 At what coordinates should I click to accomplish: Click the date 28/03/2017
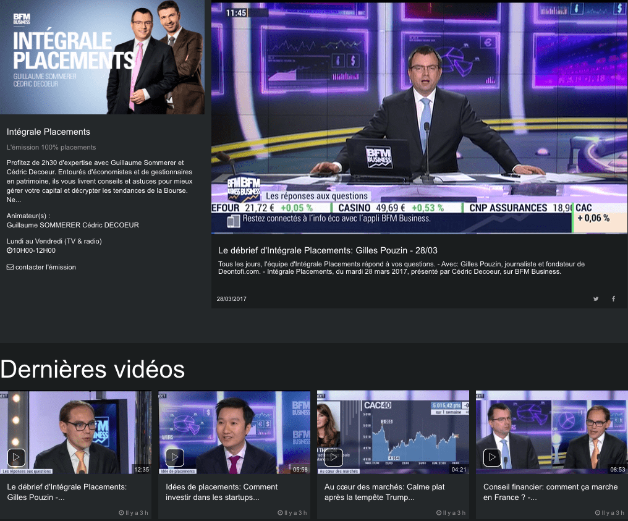[x=232, y=299]
